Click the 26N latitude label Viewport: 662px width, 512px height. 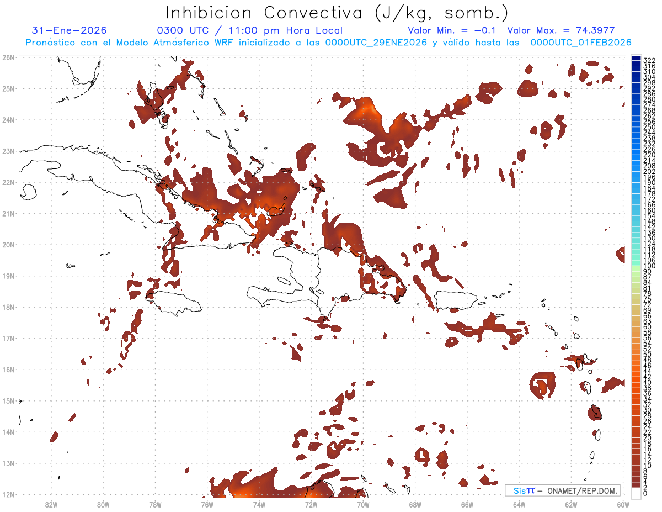pos(8,57)
